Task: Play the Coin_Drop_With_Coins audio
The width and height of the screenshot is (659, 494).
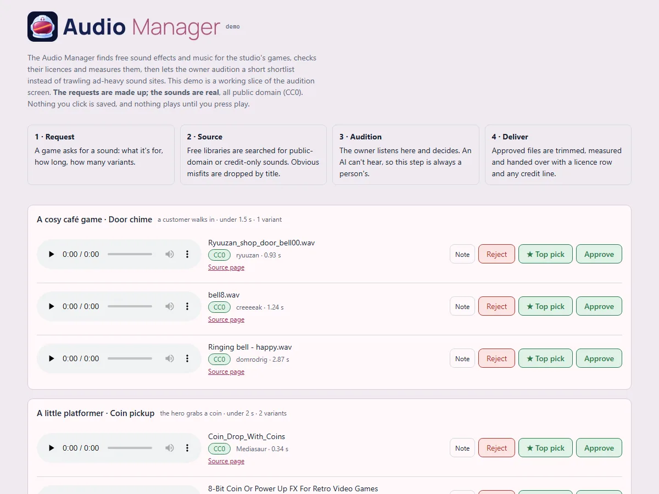Action: point(52,448)
